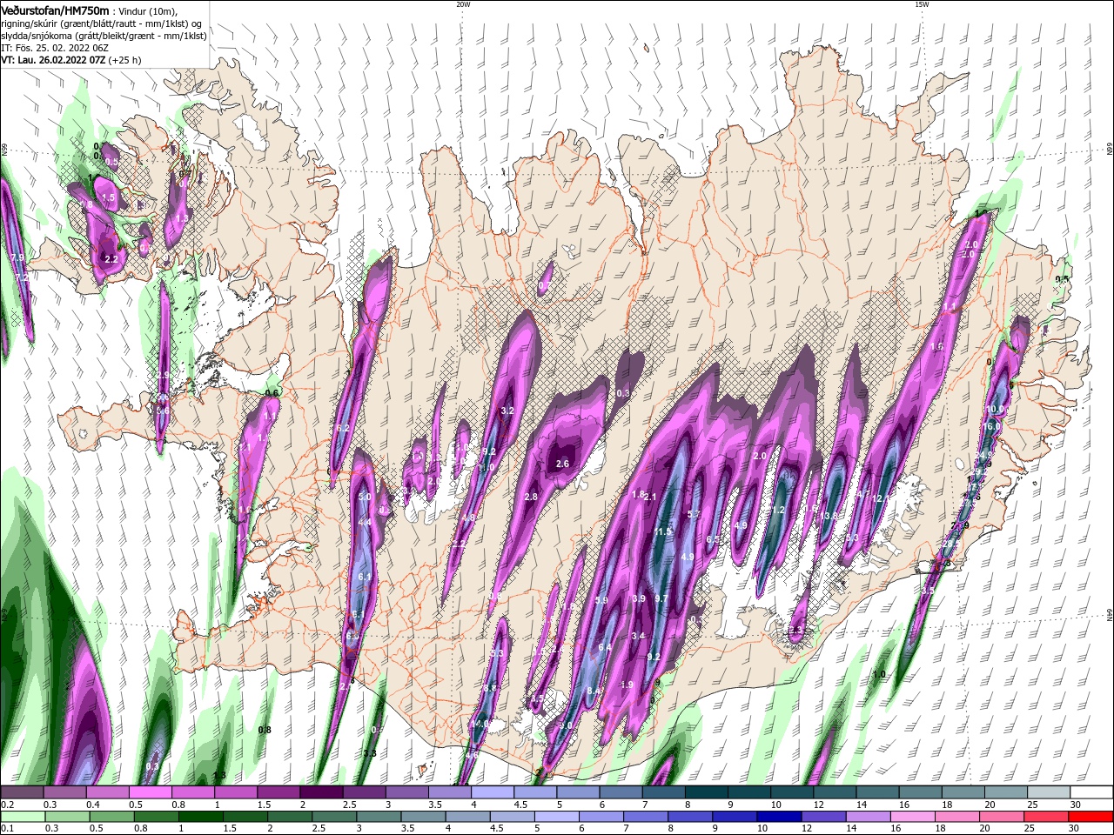Screen dimensions: 1114x835
Task: Click the 6.5 precipitation value
Action: pos(714,539)
